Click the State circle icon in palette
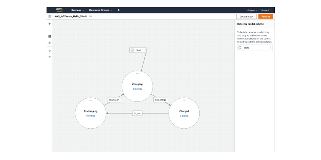This screenshot has height=160, width=321. (x=240, y=48)
